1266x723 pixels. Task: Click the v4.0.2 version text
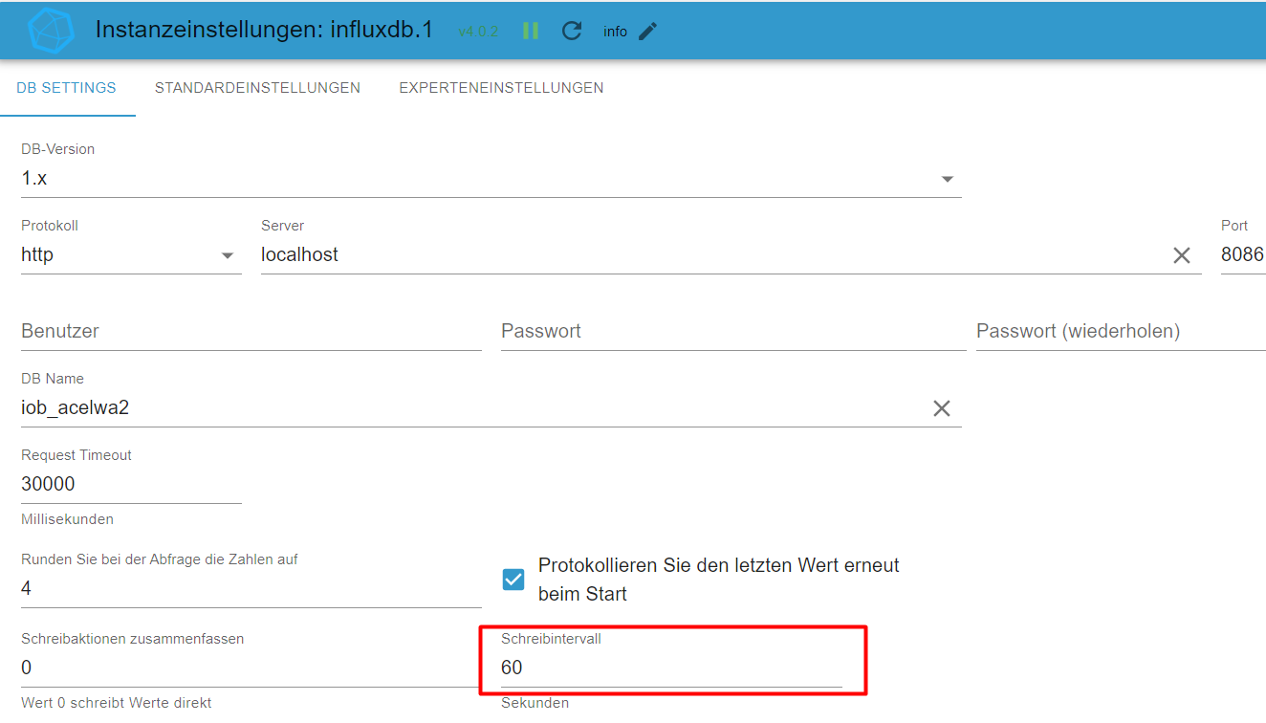[x=478, y=32]
